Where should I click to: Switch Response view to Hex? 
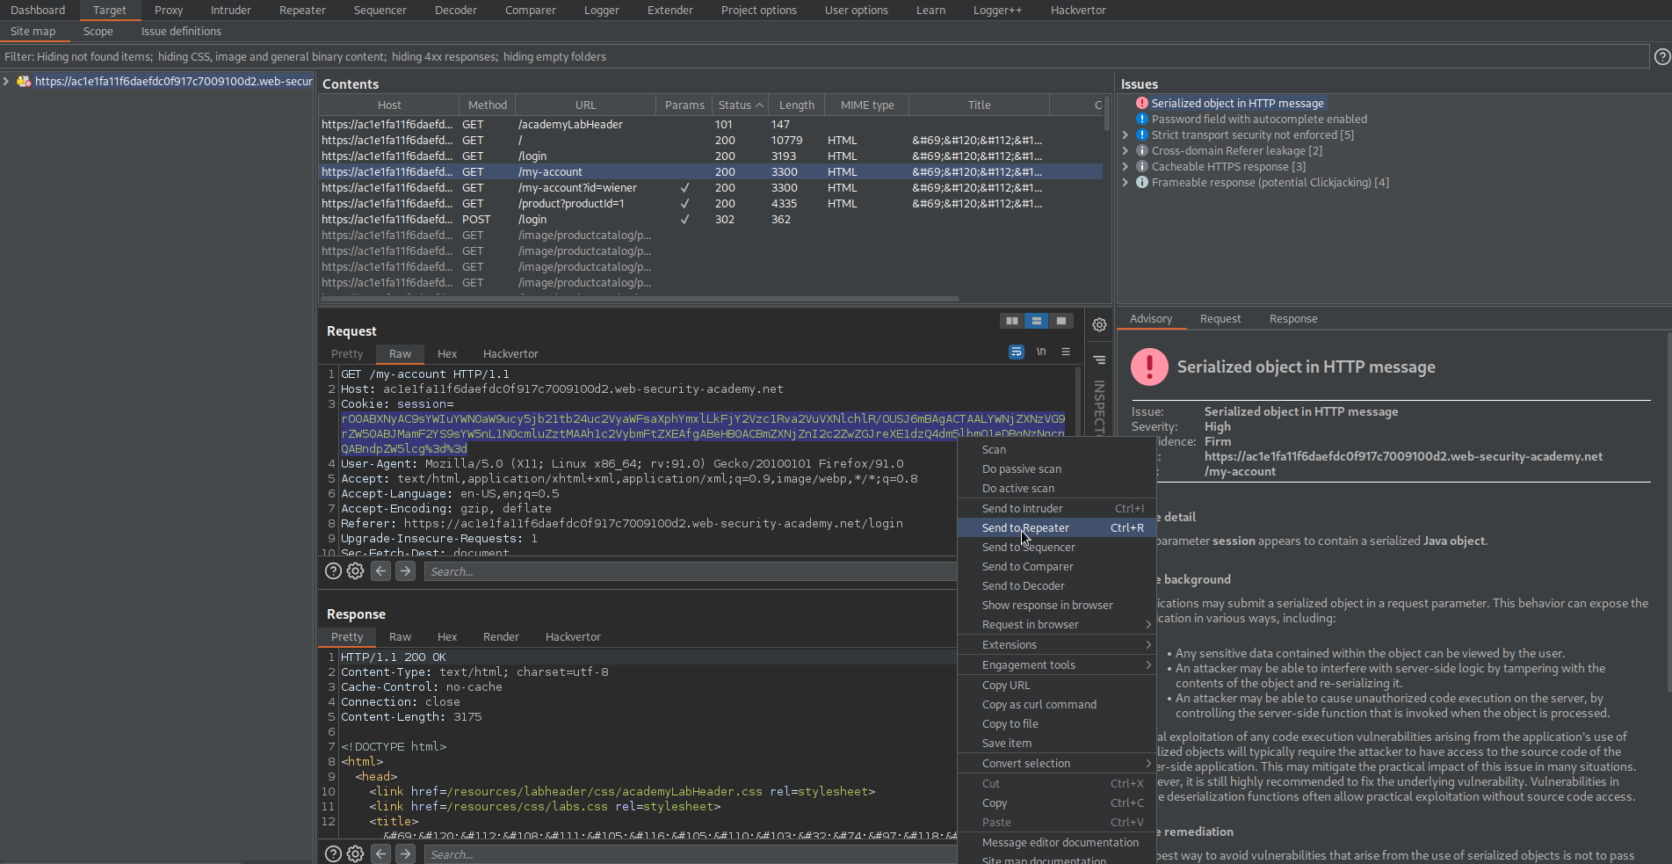(x=447, y=637)
